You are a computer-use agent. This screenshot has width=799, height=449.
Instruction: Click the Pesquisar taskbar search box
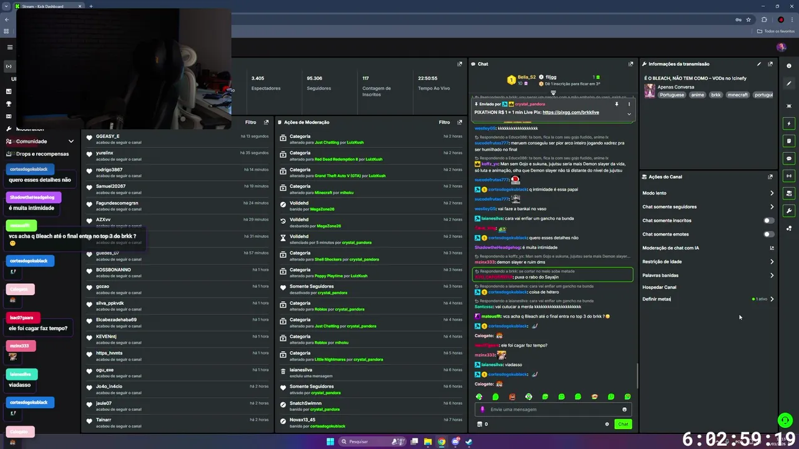click(x=373, y=442)
